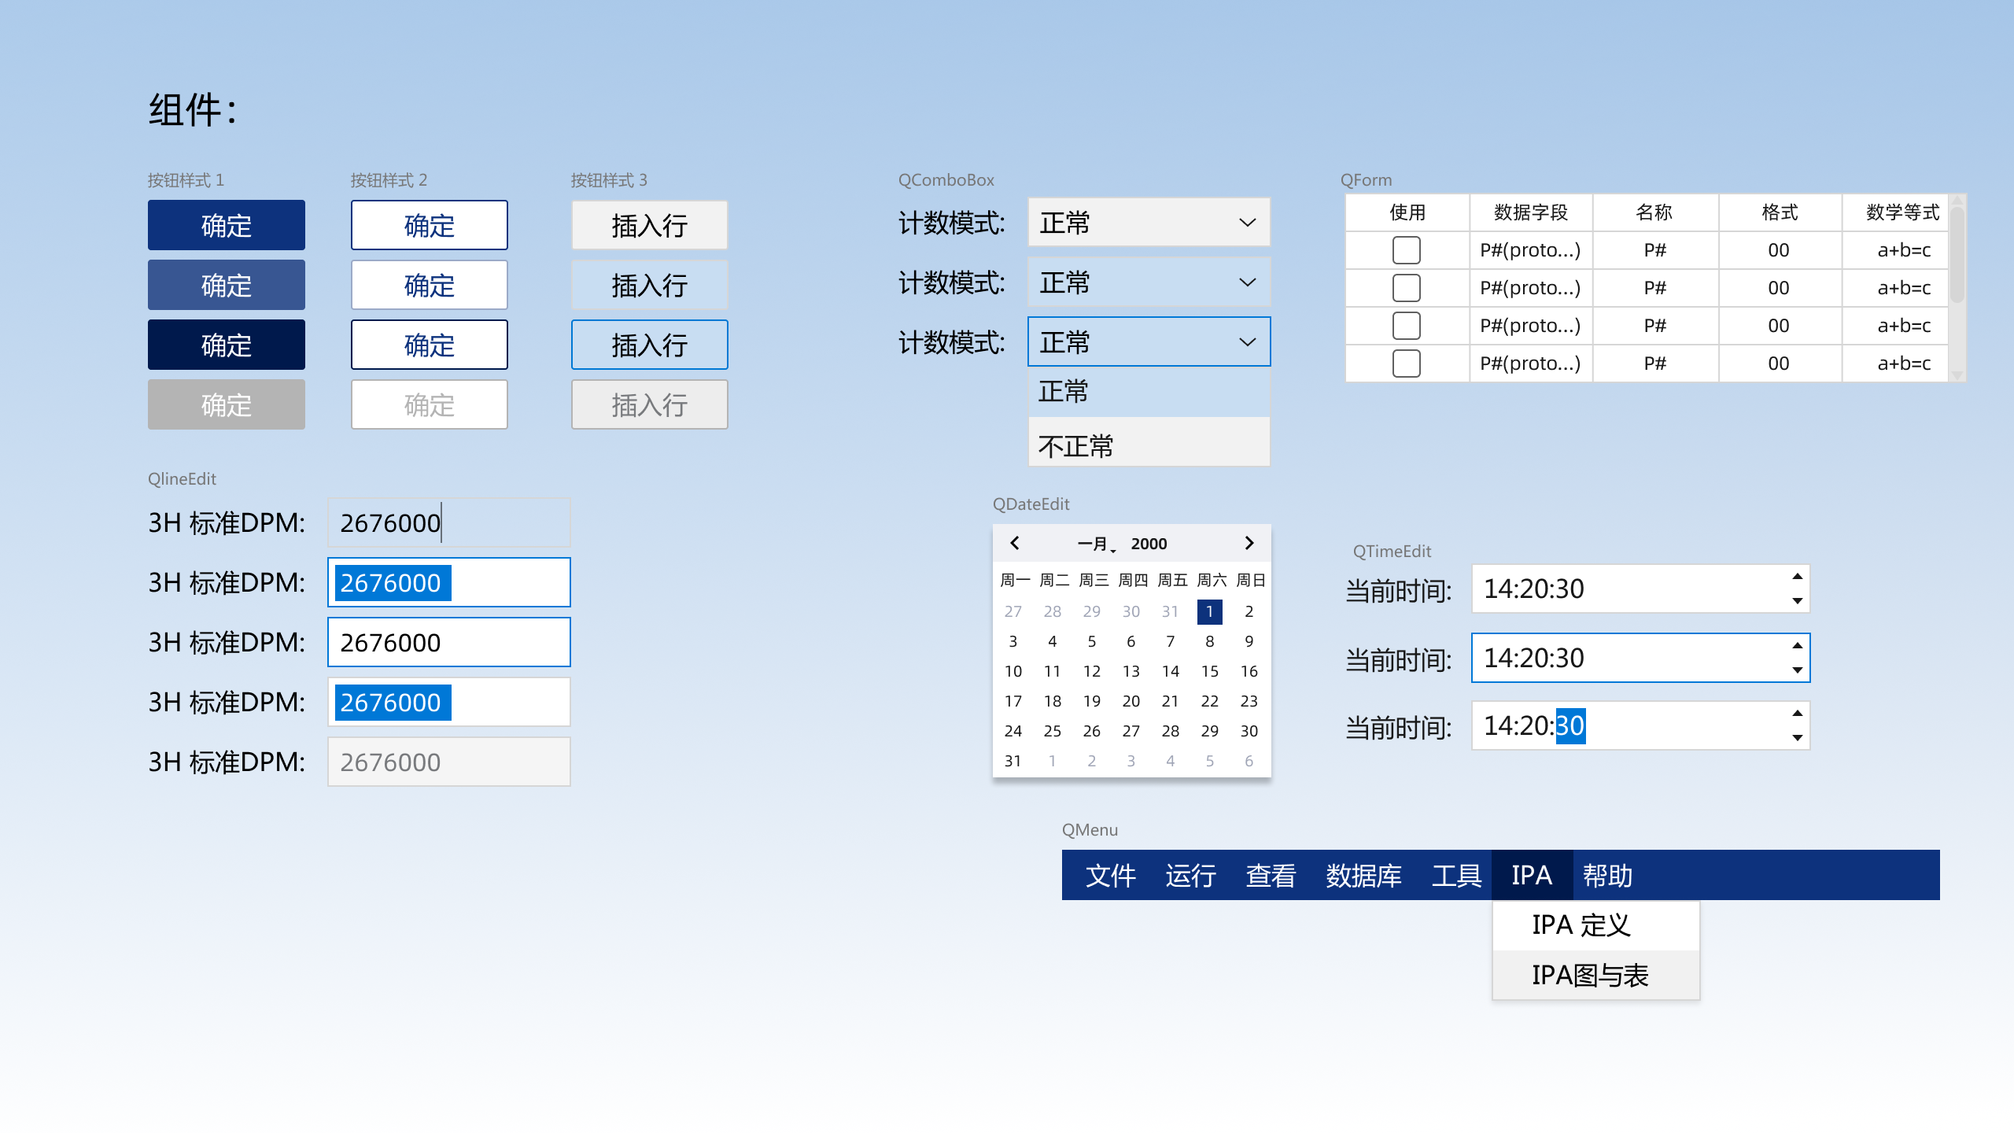This screenshot has width=2014, height=1133.
Task: Expand the first 计数模式 combo box
Action: (1149, 223)
